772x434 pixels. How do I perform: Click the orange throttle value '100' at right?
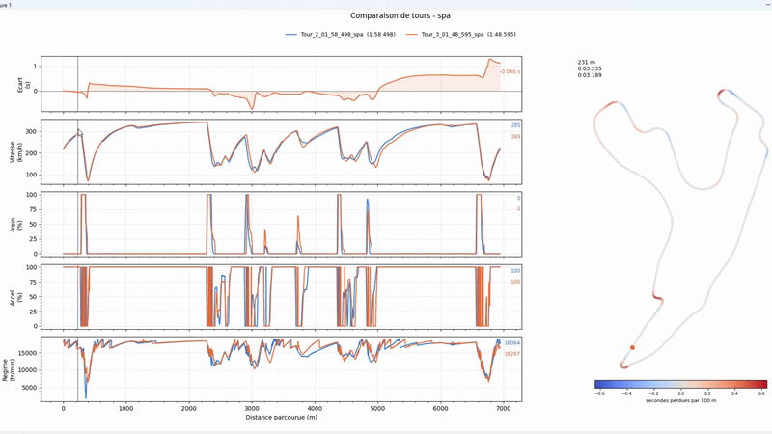[515, 282]
